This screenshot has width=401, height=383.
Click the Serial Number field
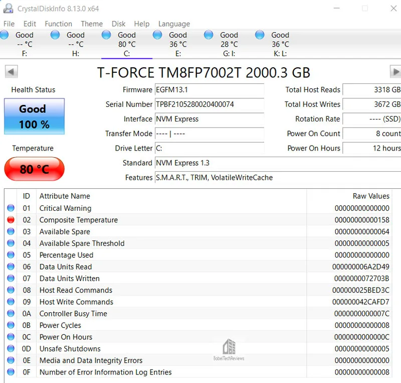[210, 104]
